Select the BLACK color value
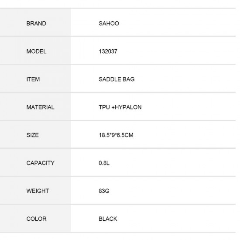 (x=108, y=219)
